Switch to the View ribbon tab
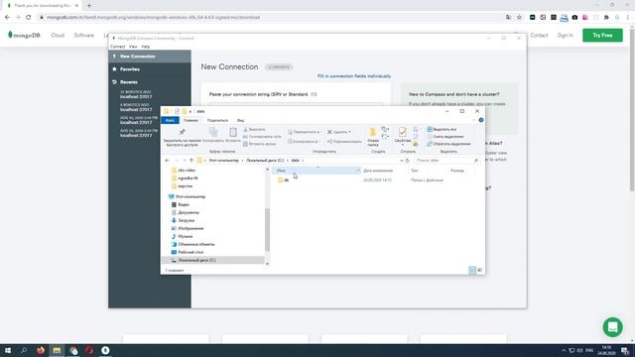 tap(240, 121)
